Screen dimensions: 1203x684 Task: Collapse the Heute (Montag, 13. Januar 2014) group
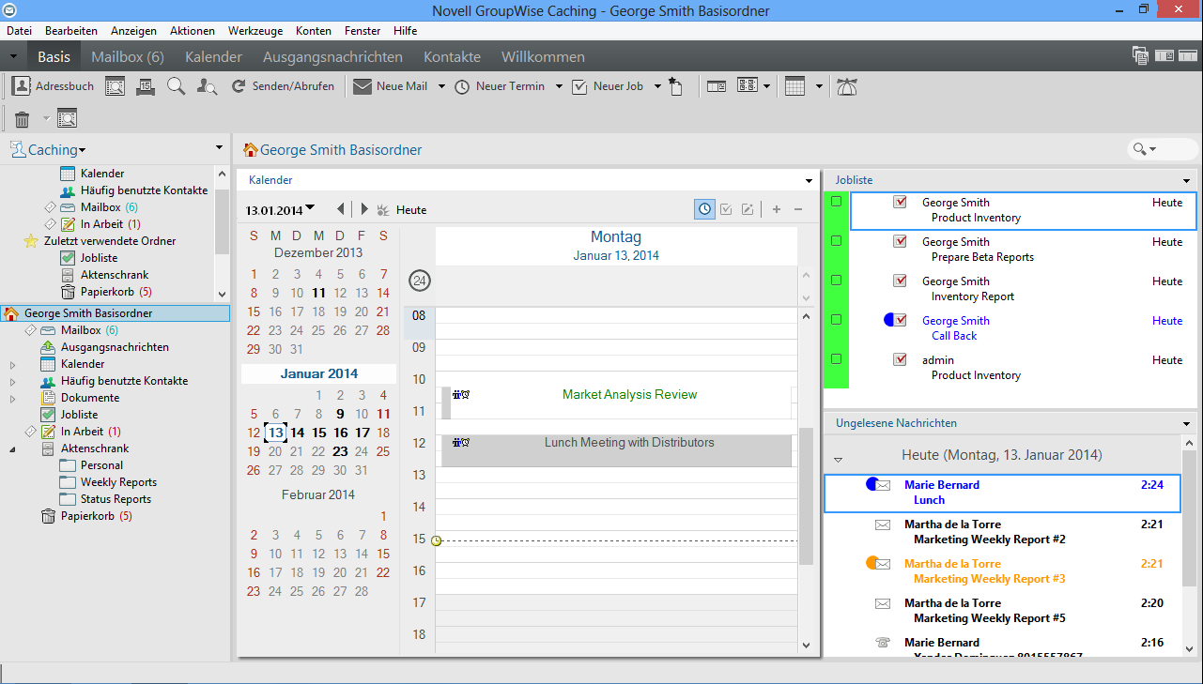coord(839,460)
